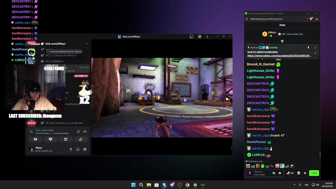Screen dimensions: 336x189
Task: Open the Windows Start menu
Action: point(133,185)
